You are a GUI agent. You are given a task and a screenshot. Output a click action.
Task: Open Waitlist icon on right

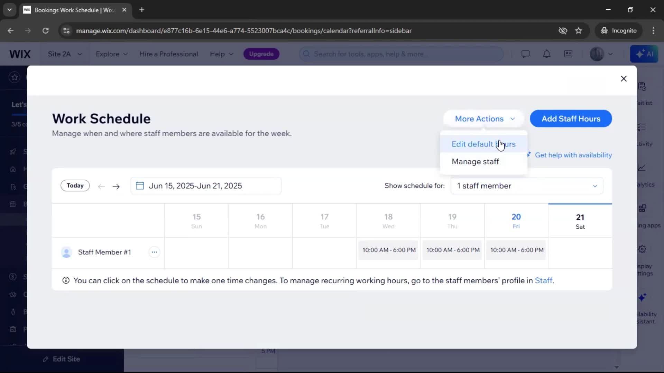coord(642,86)
